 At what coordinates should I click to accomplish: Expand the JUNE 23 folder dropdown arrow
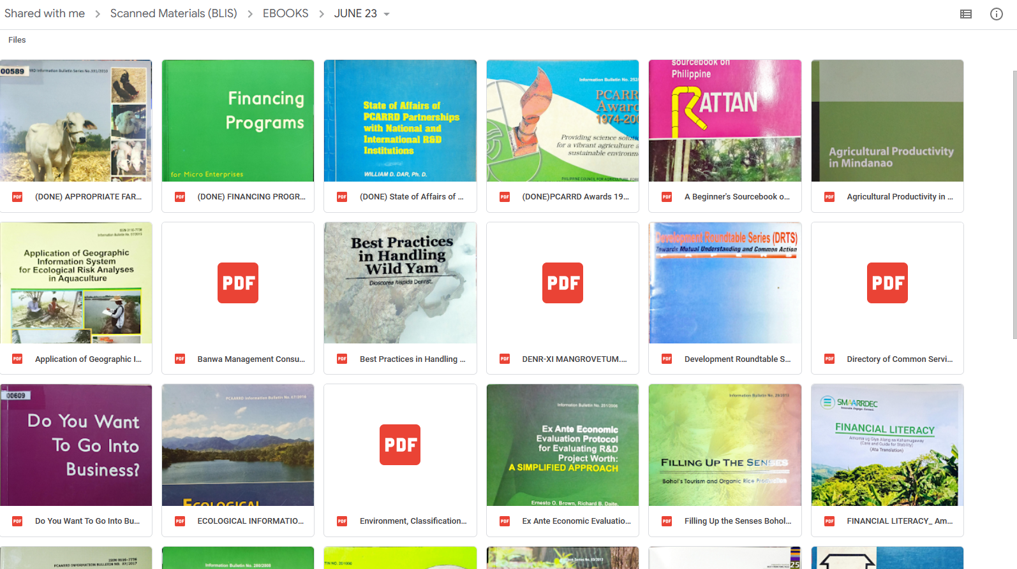tap(387, 14)
